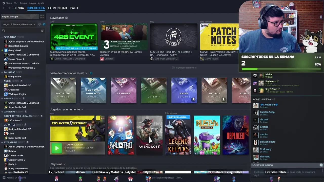Viewport: 324px width, 182px height.
Task: Open the Play Next shelf dropdown
Action: pyautogui.click(x=65, y=164)
